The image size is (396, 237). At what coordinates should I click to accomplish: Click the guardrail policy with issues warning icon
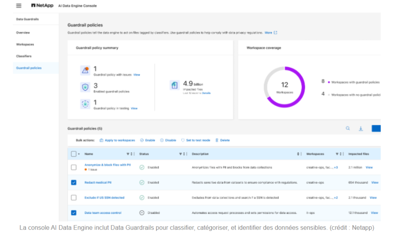pos(85,70)
